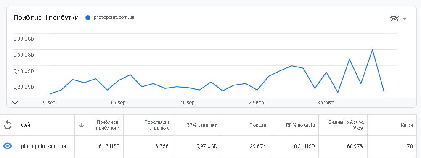Open the photopoint.com.ua site row link
Viewport: 421px width, 158px height.
(43, 146)
